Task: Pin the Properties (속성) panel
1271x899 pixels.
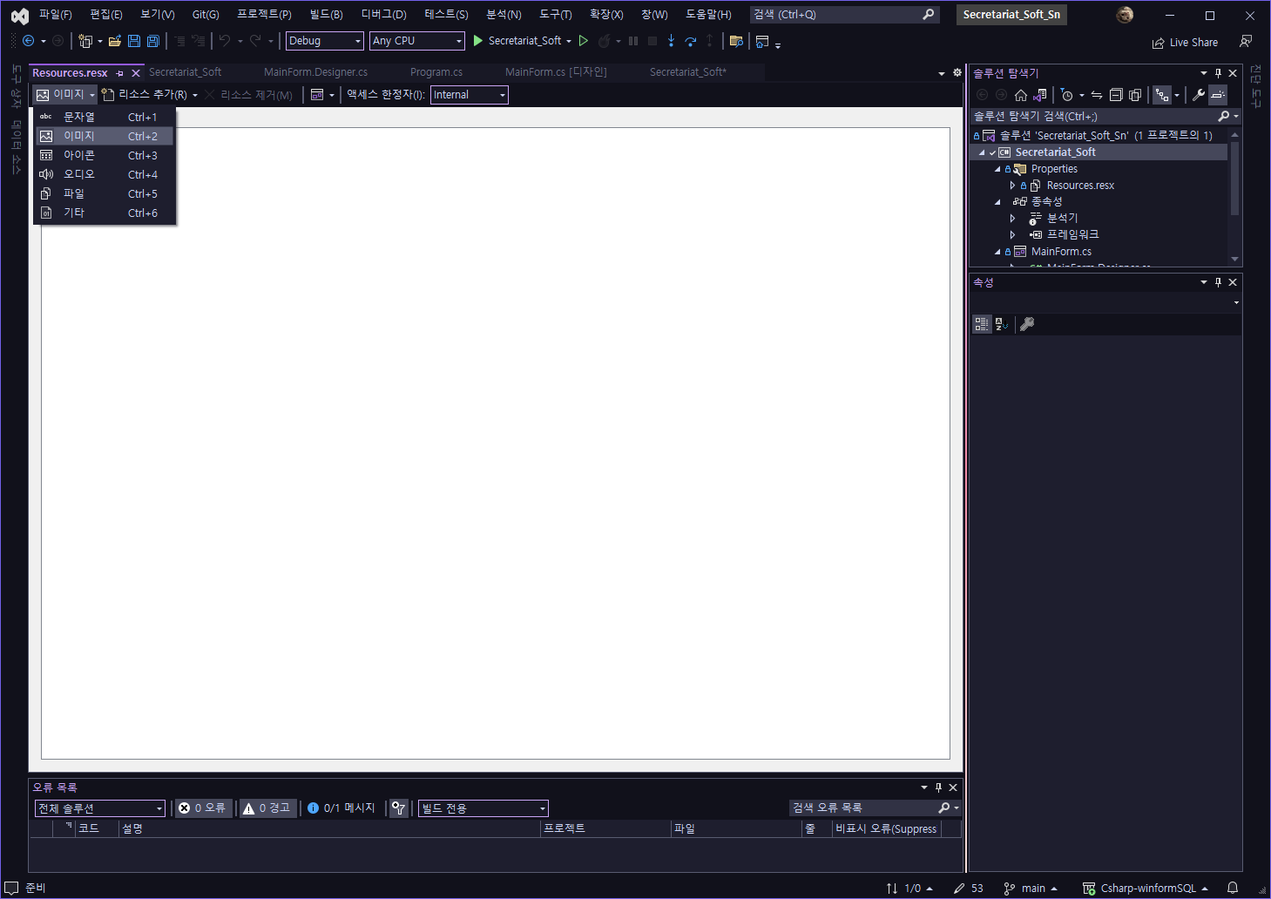Action: point(1218,282)
